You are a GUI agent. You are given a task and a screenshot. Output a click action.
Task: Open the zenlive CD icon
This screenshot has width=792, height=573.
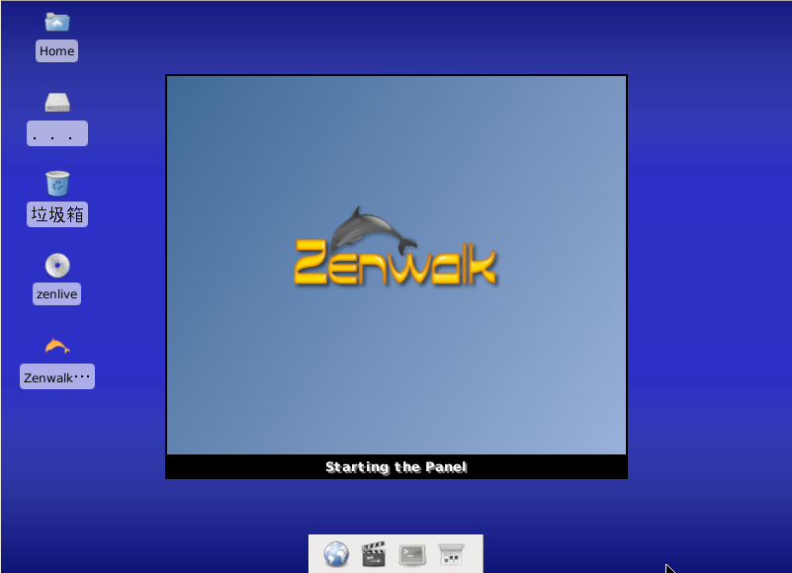tap(56, 265)
